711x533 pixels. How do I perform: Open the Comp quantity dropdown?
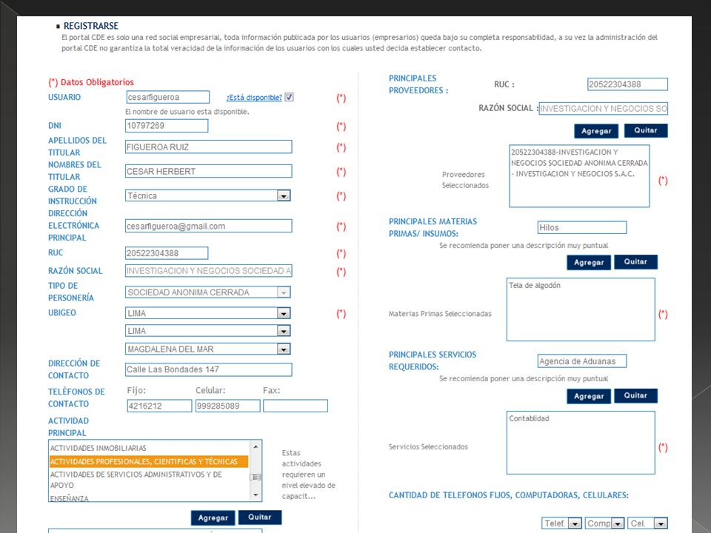coord(605,523)
